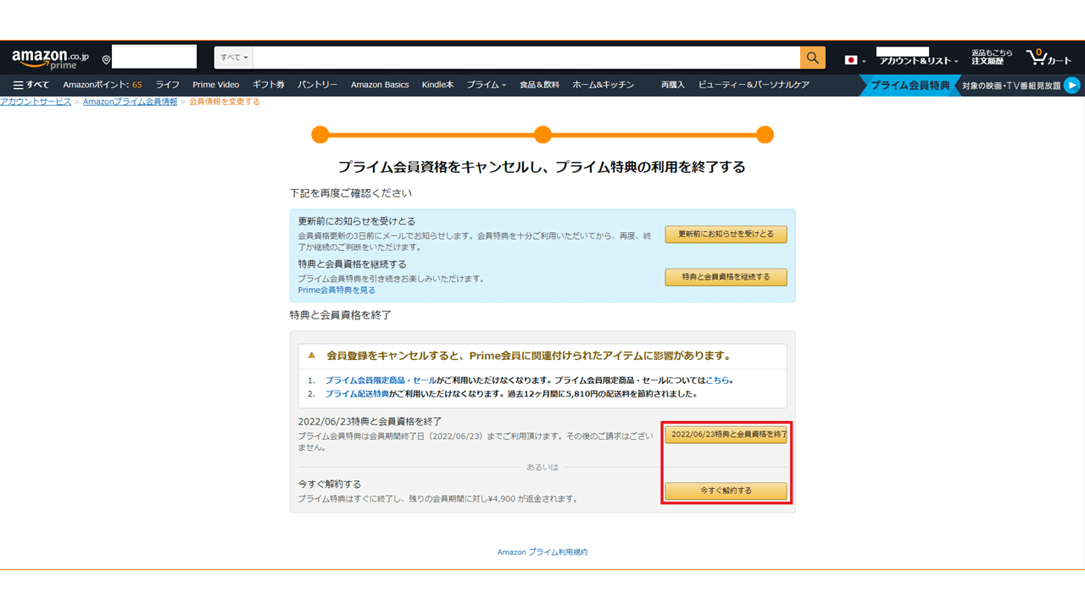Click the blue play icon next to 対象の映画・TV番組見放題

[x=1071, y=85]
